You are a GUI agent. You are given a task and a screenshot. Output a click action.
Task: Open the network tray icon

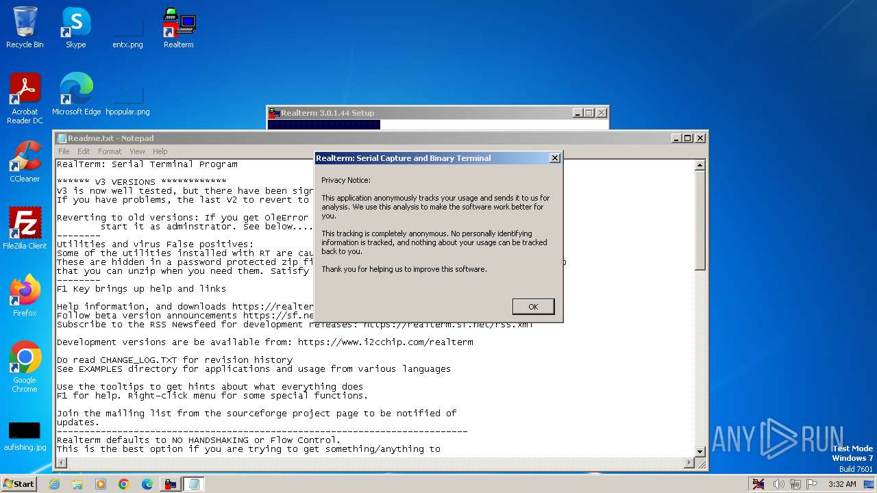tap(796, 484)
